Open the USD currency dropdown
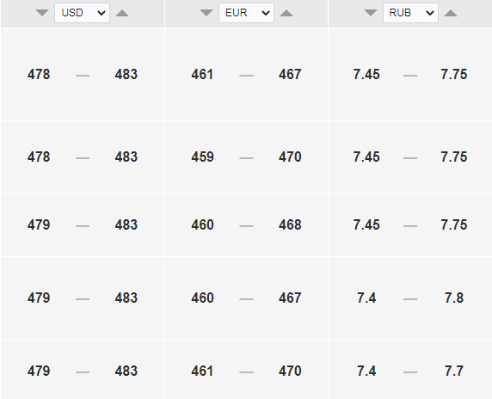492x399 pixels. point(83,13)
